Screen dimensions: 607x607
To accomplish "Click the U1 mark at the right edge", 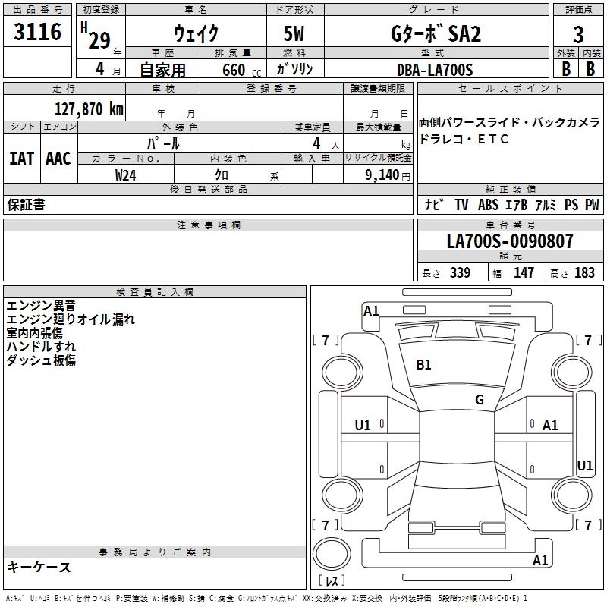I will tap(584, 465).
